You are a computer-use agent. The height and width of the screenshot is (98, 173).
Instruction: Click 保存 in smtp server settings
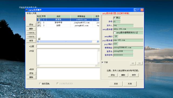(x=134, y=75)
